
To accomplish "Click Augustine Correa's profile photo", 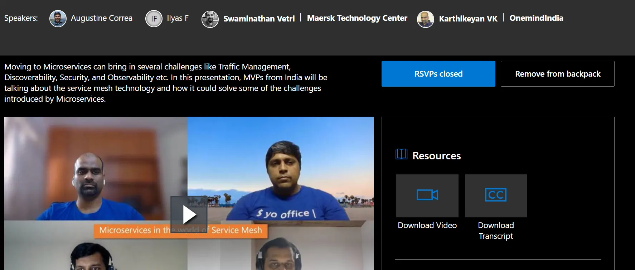I will click(58, 19).
